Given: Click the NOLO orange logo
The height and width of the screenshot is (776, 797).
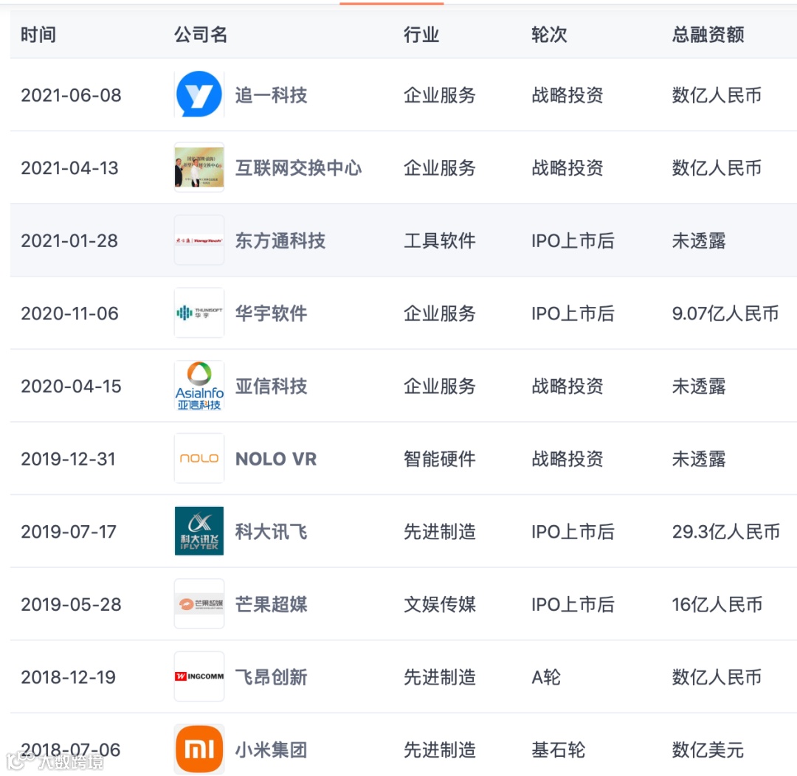Looking at the screenshot, I should [199, 458].
